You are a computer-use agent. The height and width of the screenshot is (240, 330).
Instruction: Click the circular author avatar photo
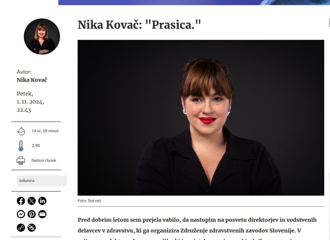tap(42, 36)
